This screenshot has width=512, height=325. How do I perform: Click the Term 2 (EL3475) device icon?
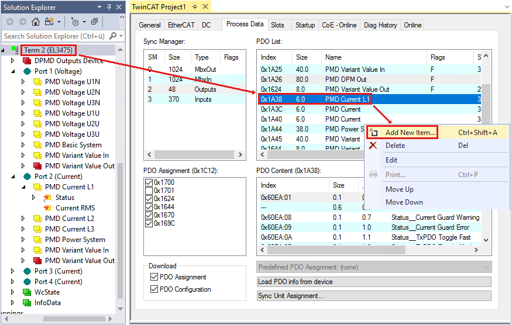15,50
